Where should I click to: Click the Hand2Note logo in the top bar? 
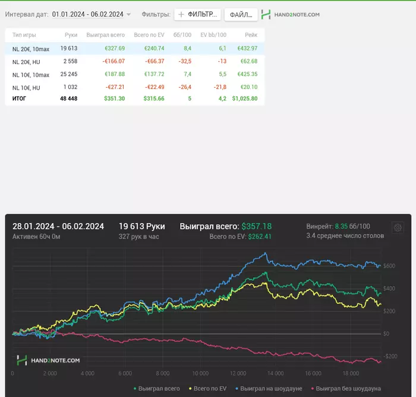(290, 14)
